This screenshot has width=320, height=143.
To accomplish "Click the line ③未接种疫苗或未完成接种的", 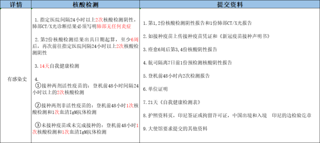I will pyautogui.click(x=87, y=125).
